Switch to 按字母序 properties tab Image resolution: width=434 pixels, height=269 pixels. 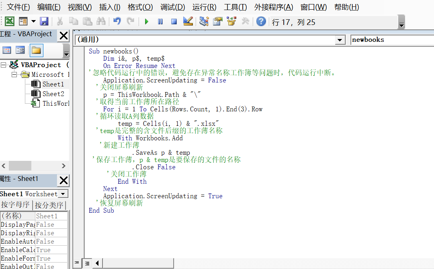(16, 205)
